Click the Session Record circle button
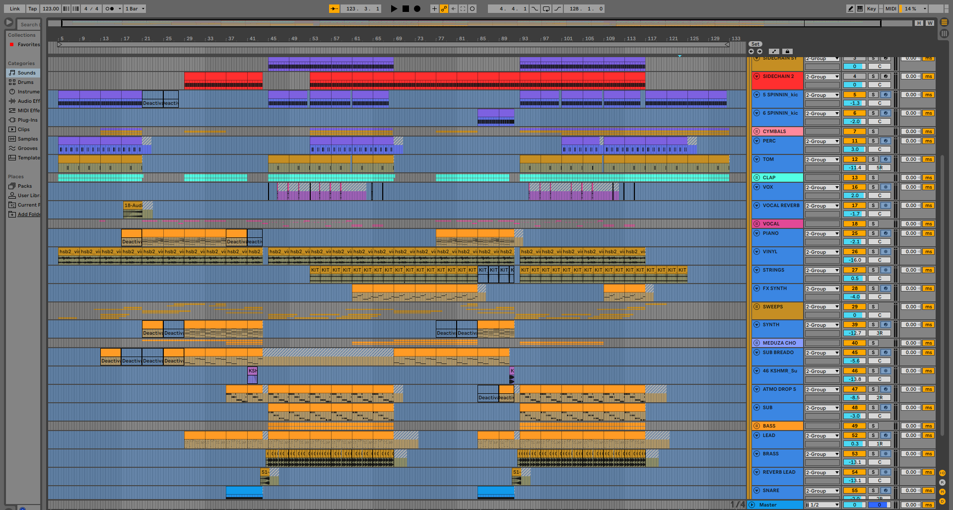 [x=472, y=8]
